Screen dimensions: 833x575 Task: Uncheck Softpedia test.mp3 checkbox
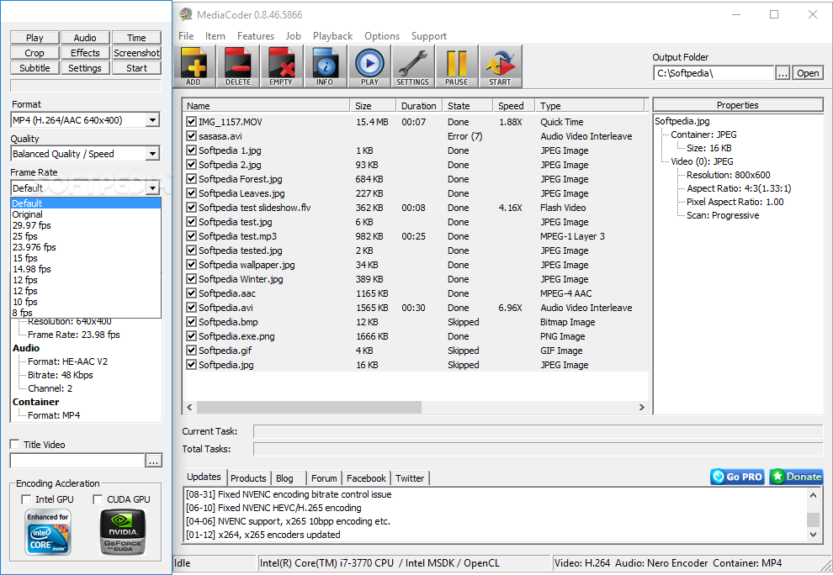pyautogui.click(x=192, y=236)
